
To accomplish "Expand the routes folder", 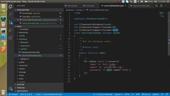I will click(22, 69).
